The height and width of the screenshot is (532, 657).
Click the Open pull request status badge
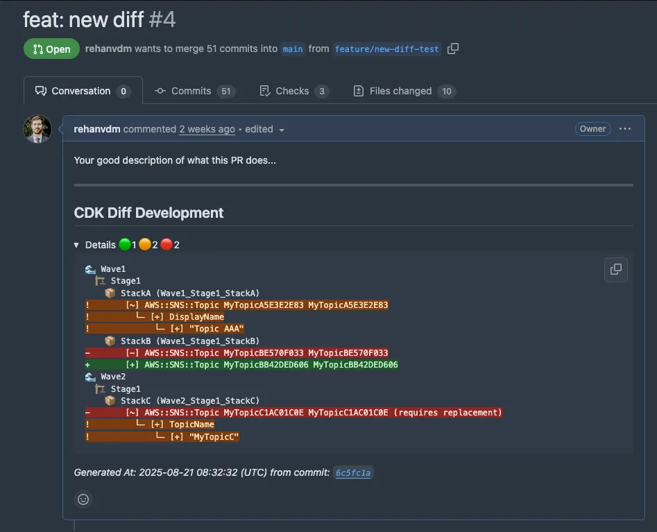pos(51,49)
